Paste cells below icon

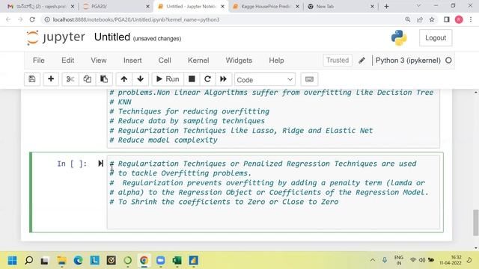104,79
